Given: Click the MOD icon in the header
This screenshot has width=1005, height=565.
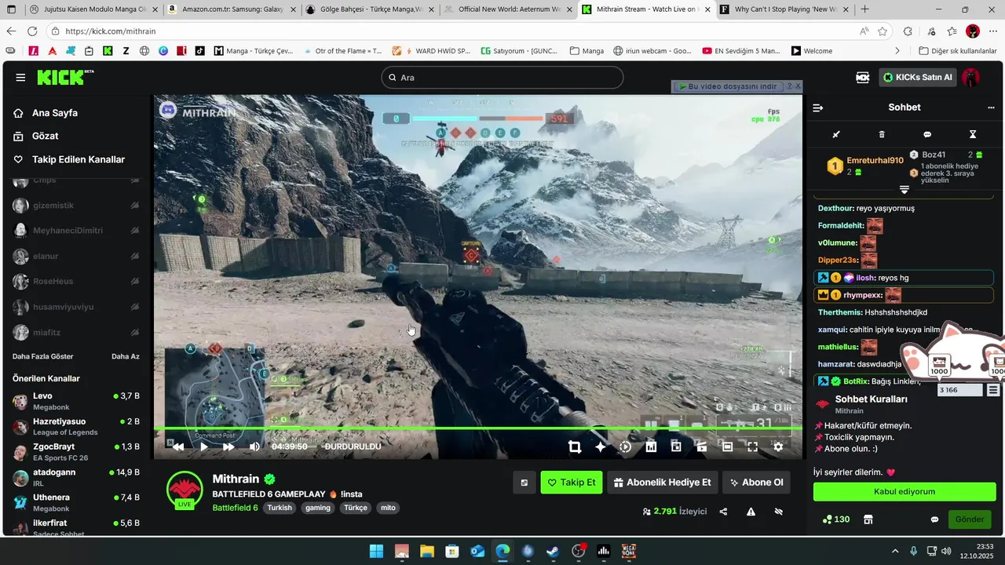Looking at the screenshot, I should 863,78.
